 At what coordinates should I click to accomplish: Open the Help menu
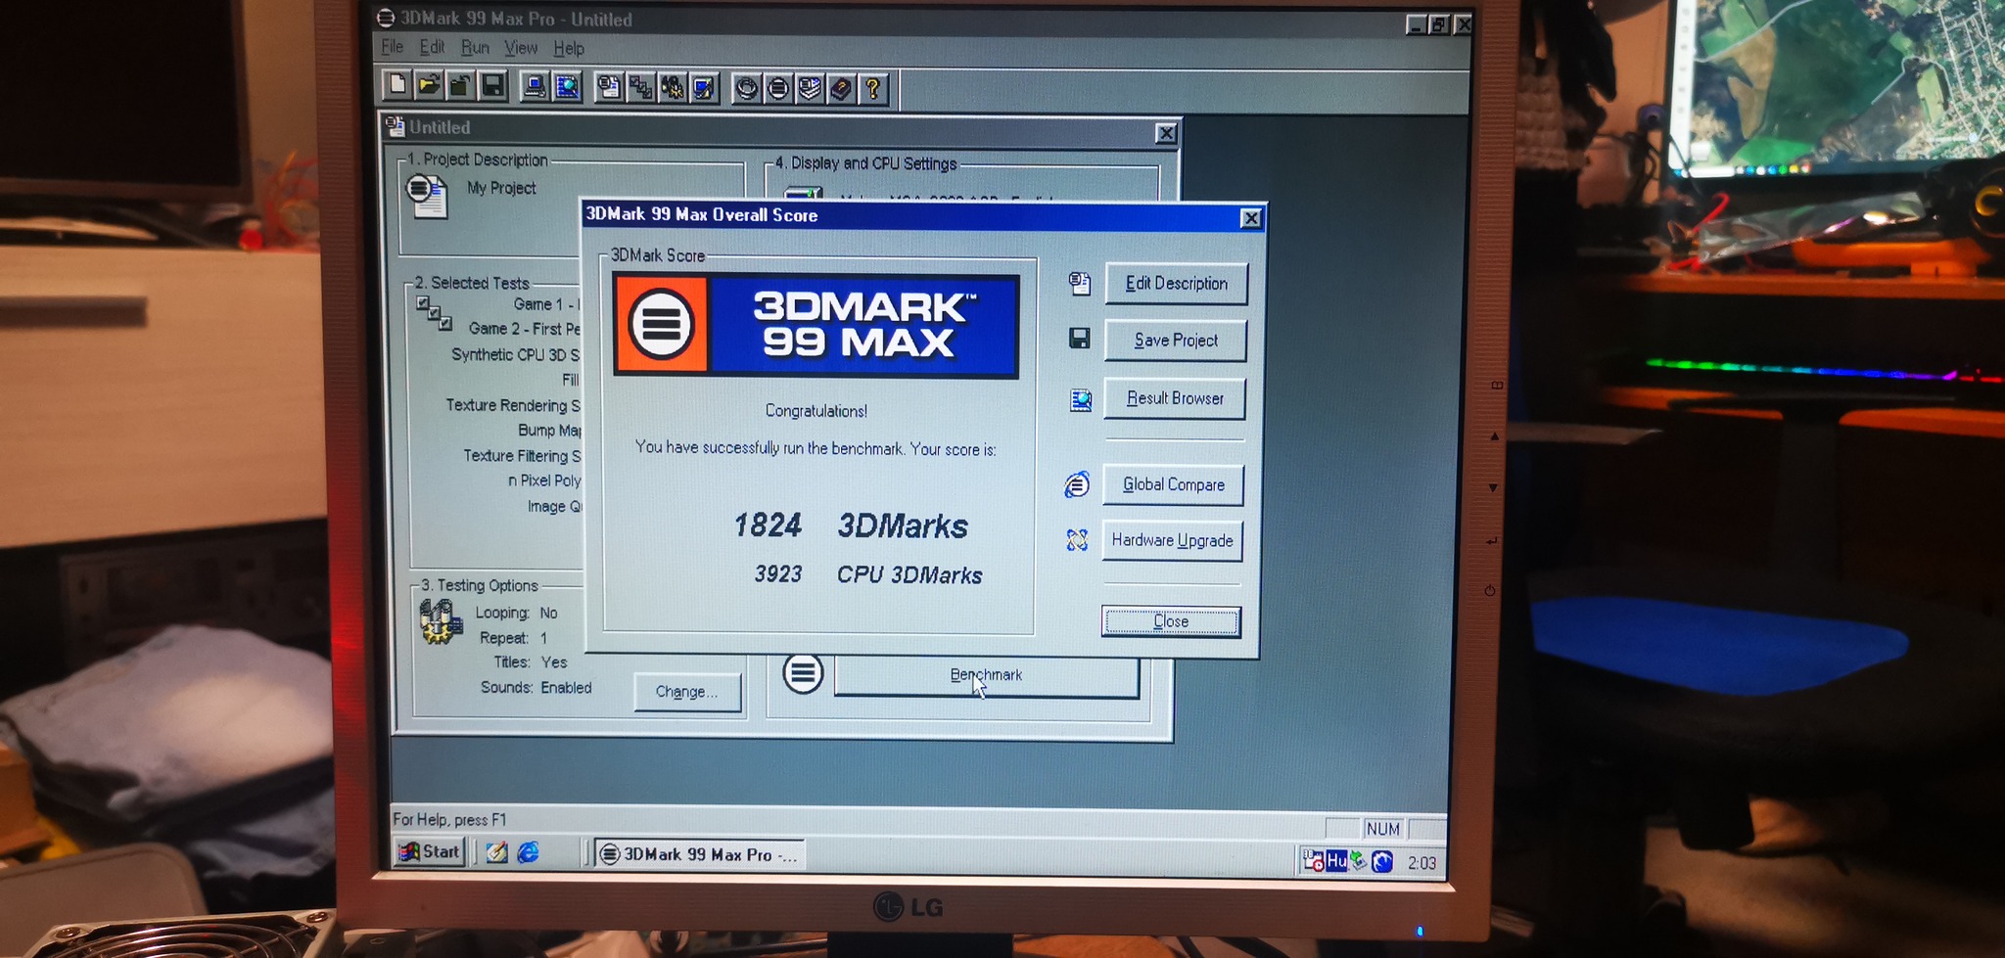(x=569, y=48)
